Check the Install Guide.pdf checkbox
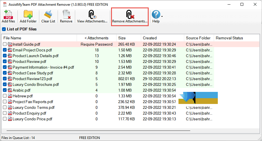Viewport: 262px width, 141px height. [x=5, y=44]
